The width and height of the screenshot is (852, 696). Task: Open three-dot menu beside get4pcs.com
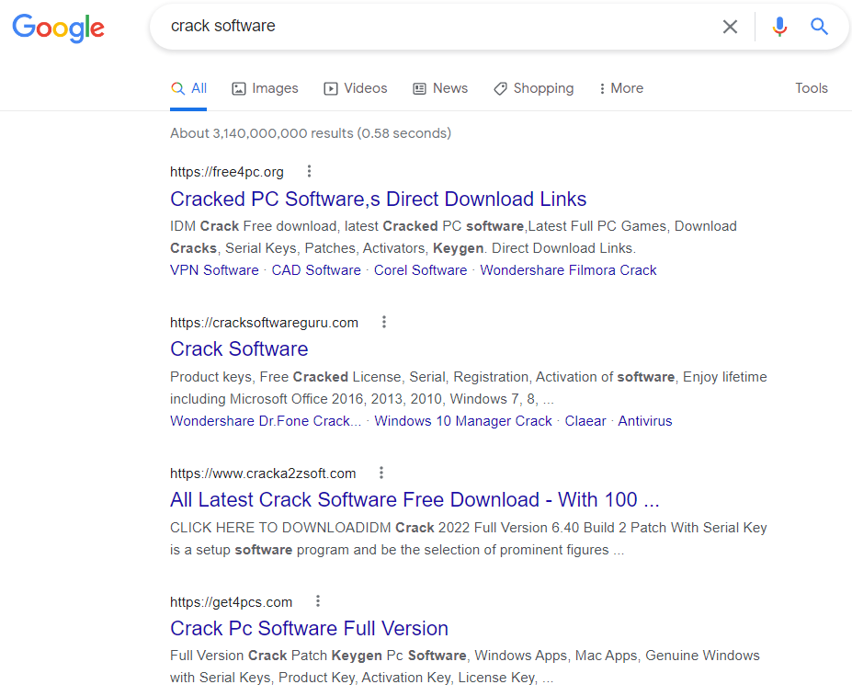pyautogui.click(x=318, y=601)
